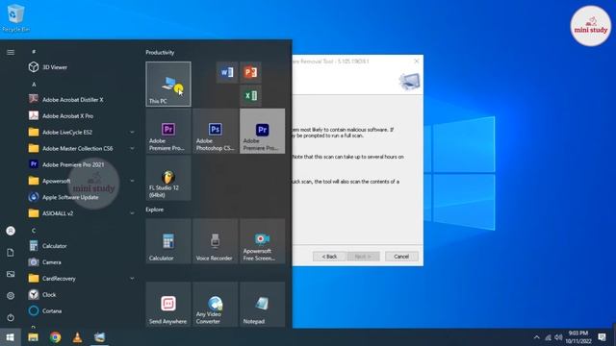
Task: Open 3D Viewer from the app list
Action: [82, 67]
